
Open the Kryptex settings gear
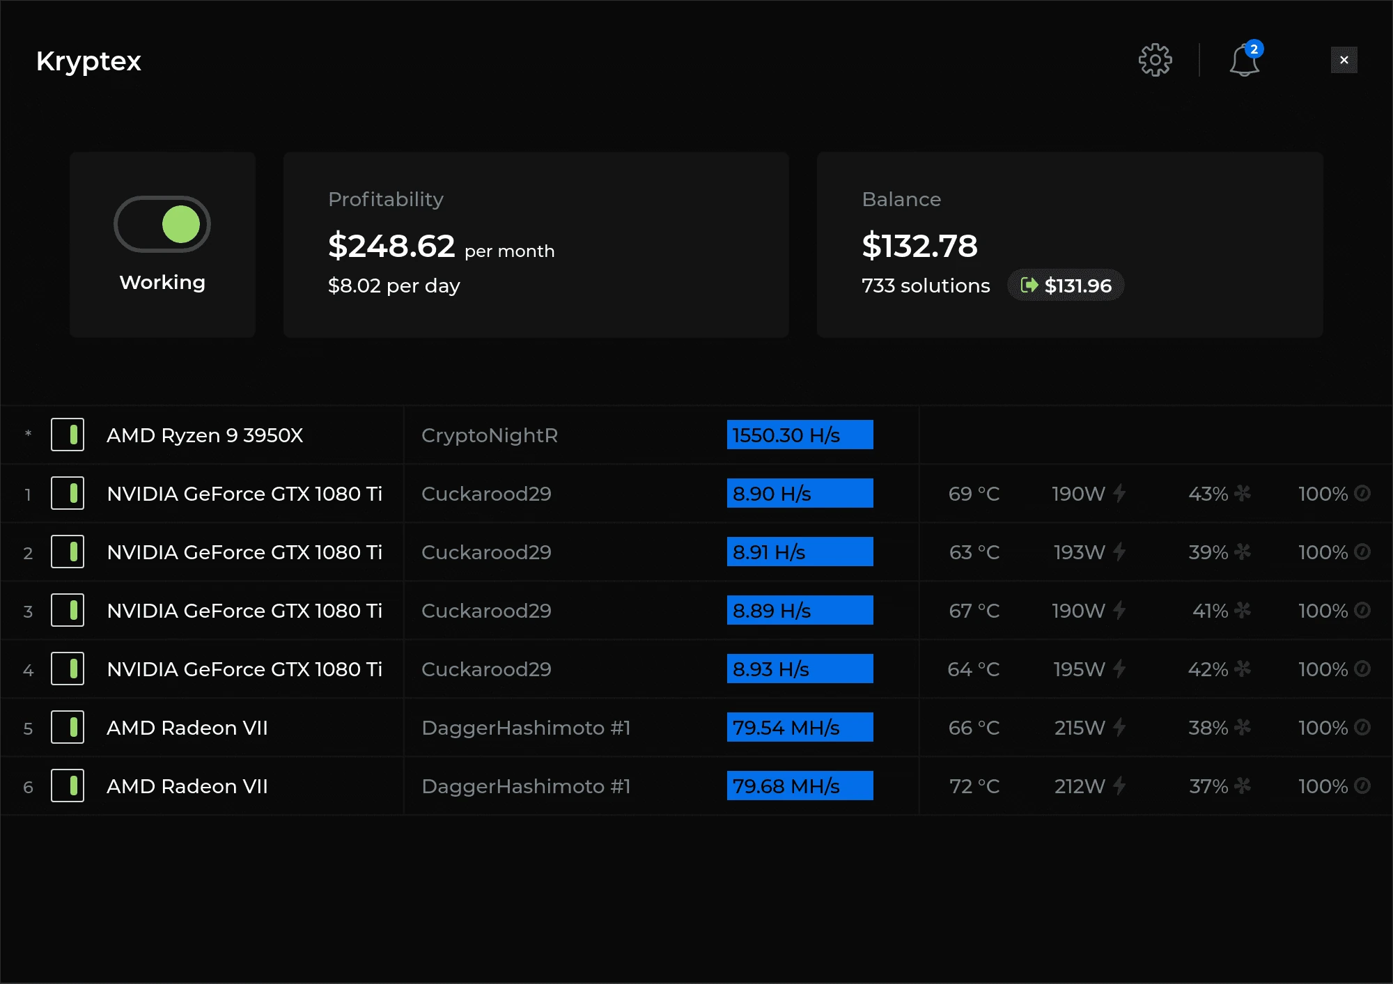tap(1155, 60)
